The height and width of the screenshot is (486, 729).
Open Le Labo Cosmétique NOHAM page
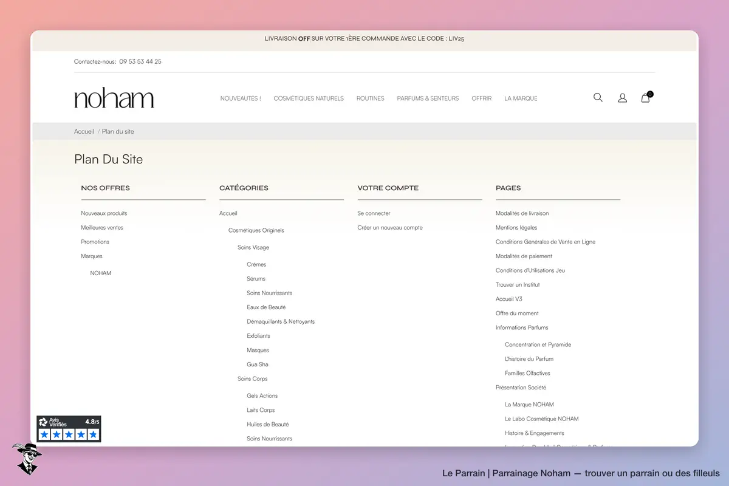pos(542,419)
